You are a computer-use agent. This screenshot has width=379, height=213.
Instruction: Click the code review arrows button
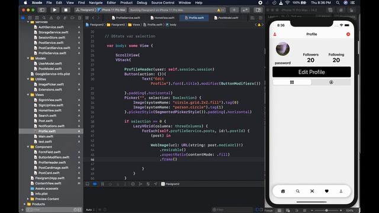[x=245, y=10]
